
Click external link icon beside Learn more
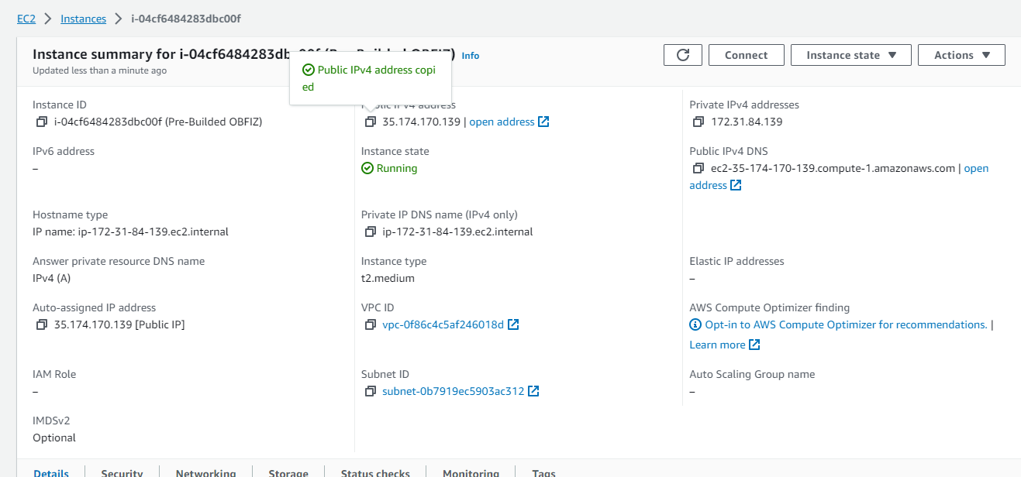754,345
